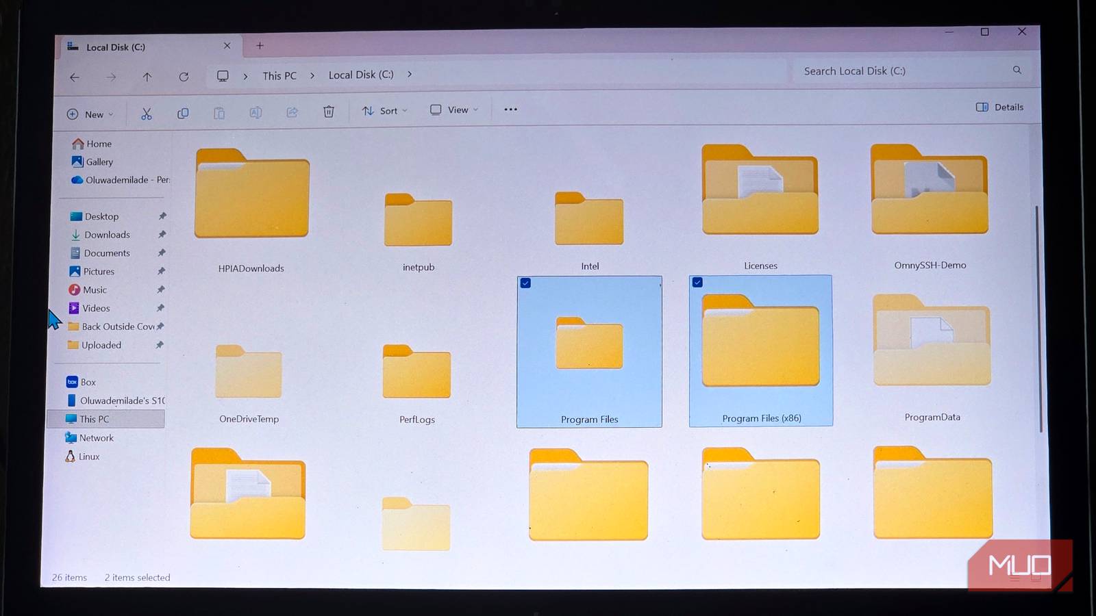Go back with the left arrow

click(75, 77)
